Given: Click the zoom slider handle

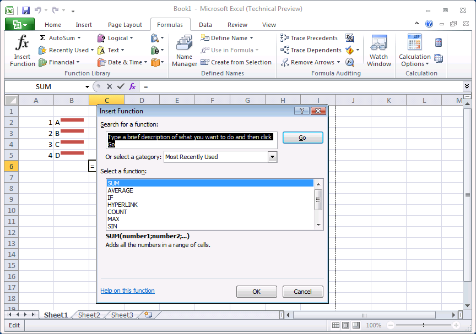Looking at the screenshot, I should [x=423, y=325].
